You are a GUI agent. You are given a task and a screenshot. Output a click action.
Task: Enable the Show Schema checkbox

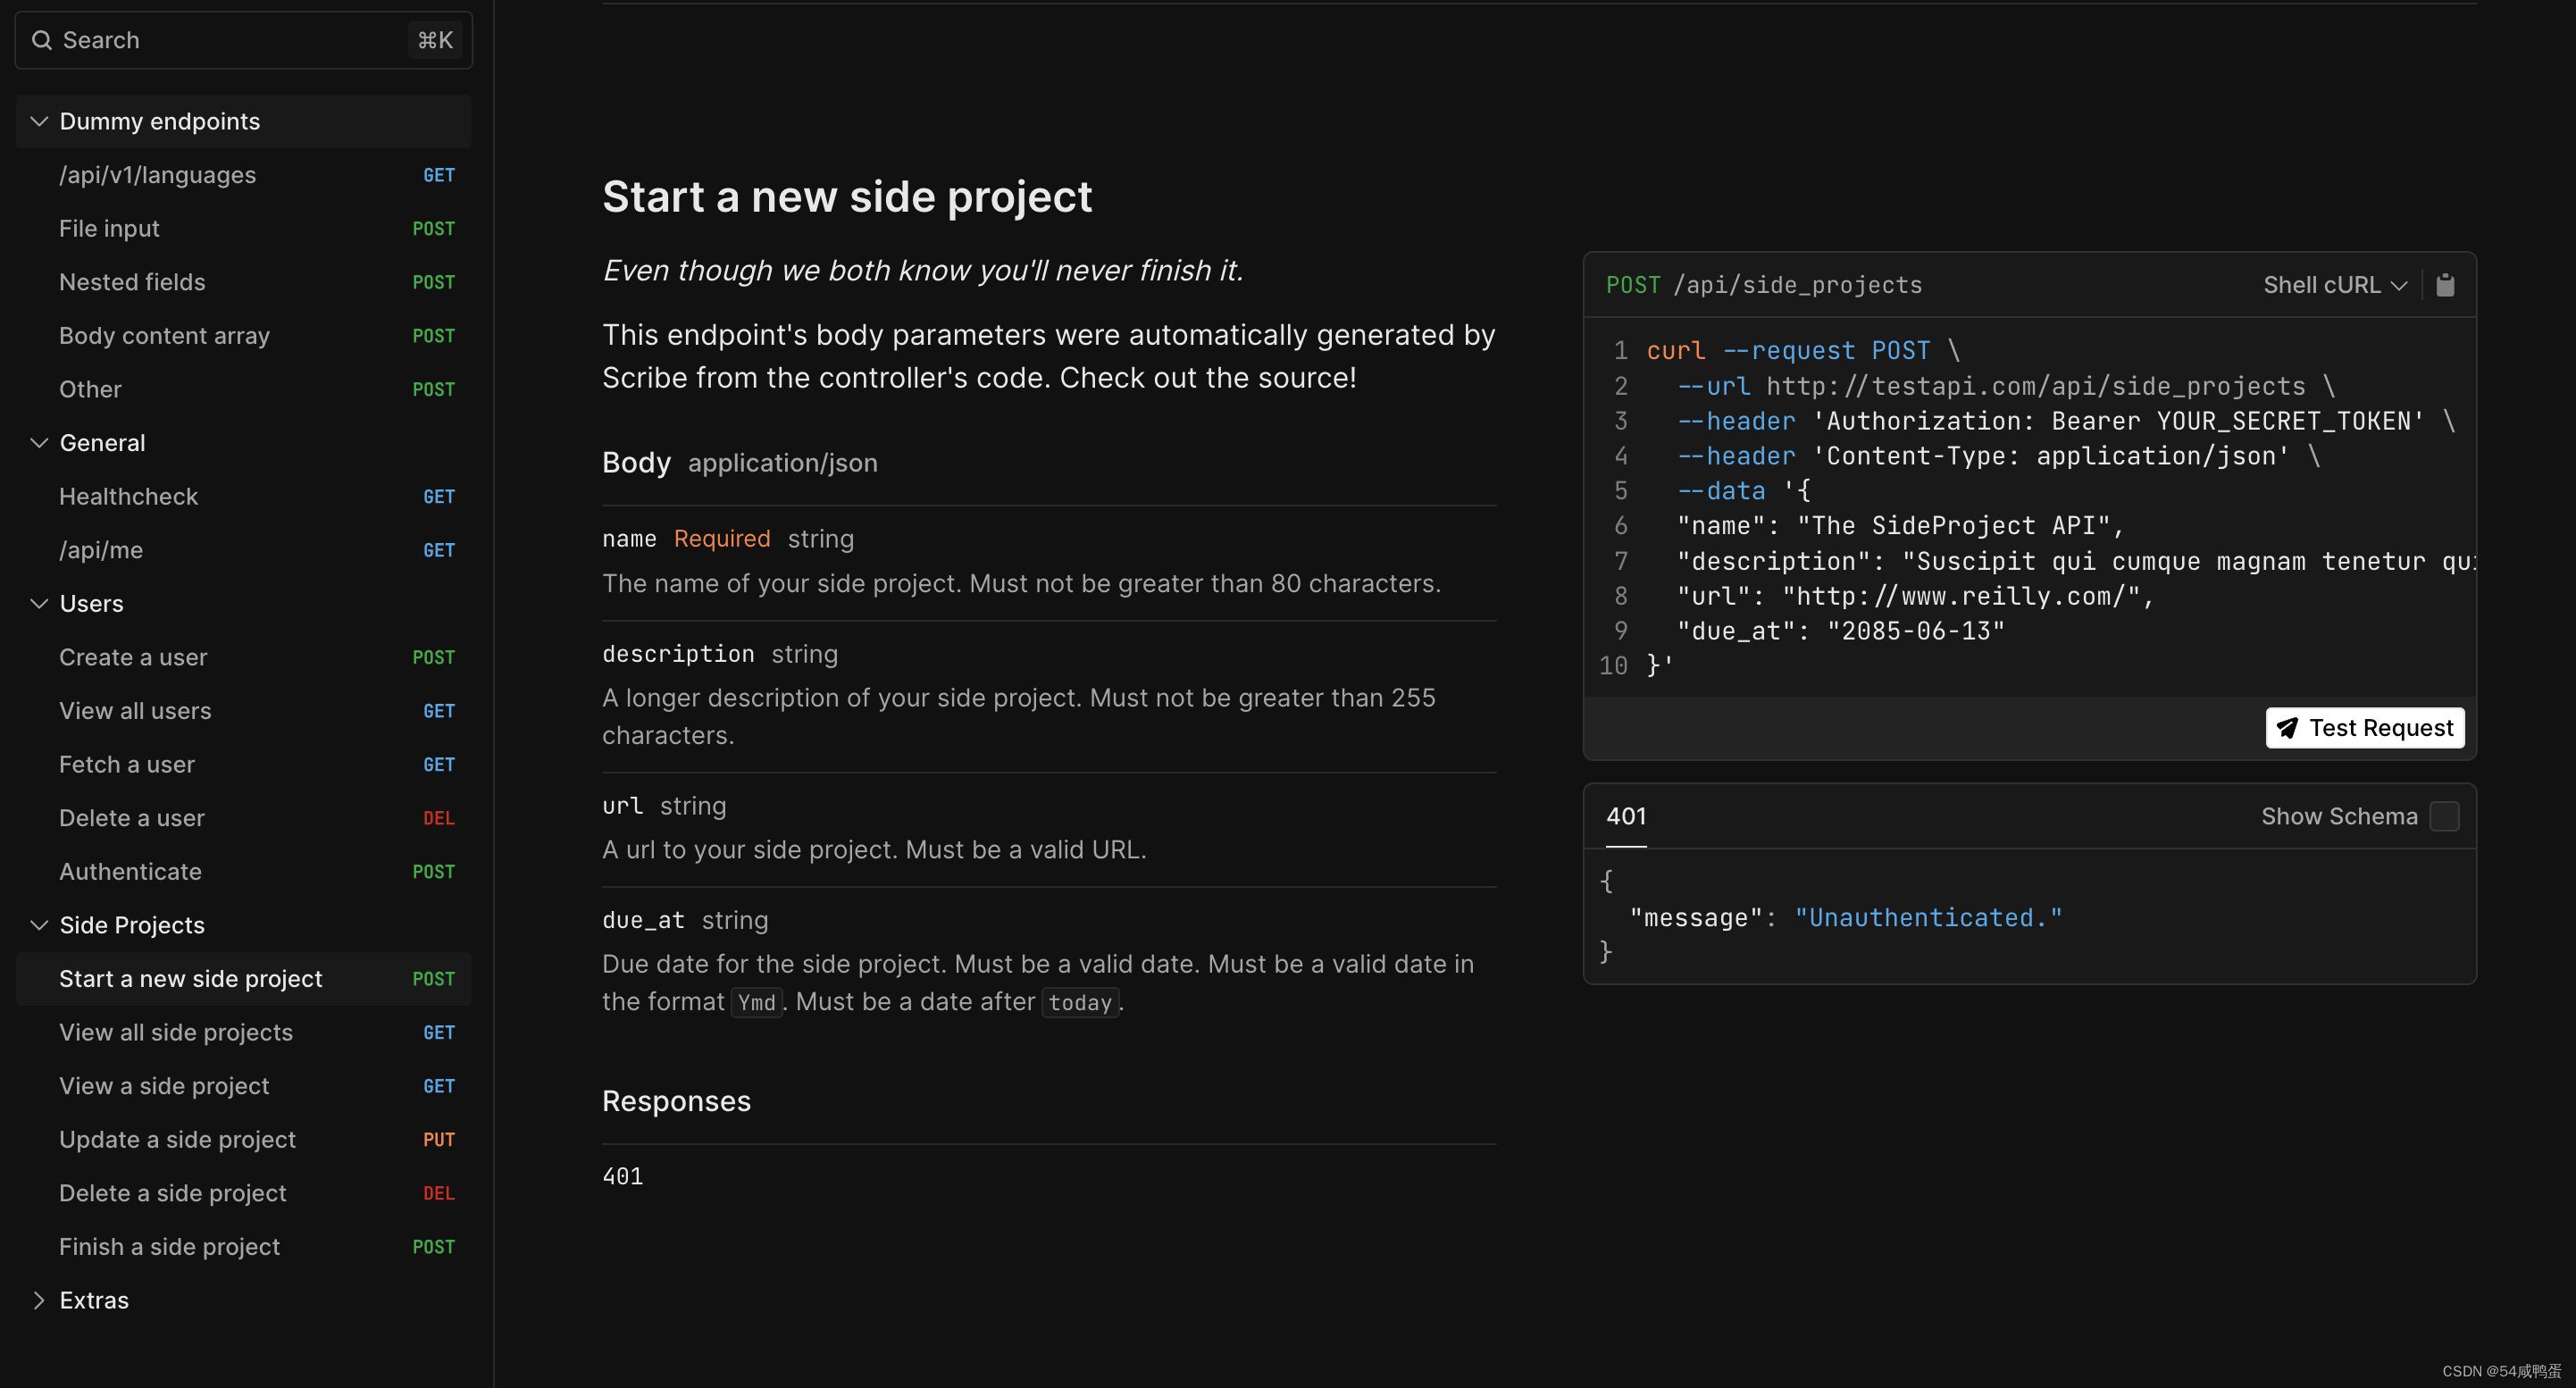2443,816
